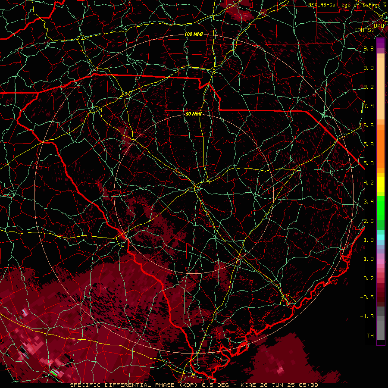Click the 0.5 DEG elevation text

(215, 385)
